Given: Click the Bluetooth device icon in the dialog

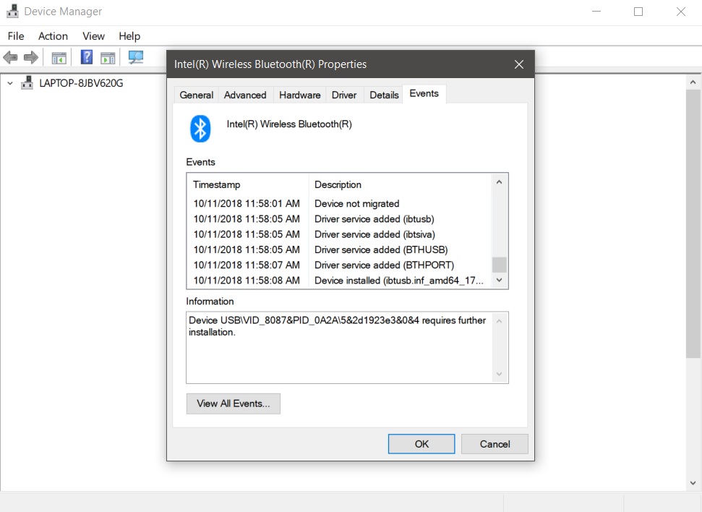Looking at the screenshot, I should click(200, 128).
